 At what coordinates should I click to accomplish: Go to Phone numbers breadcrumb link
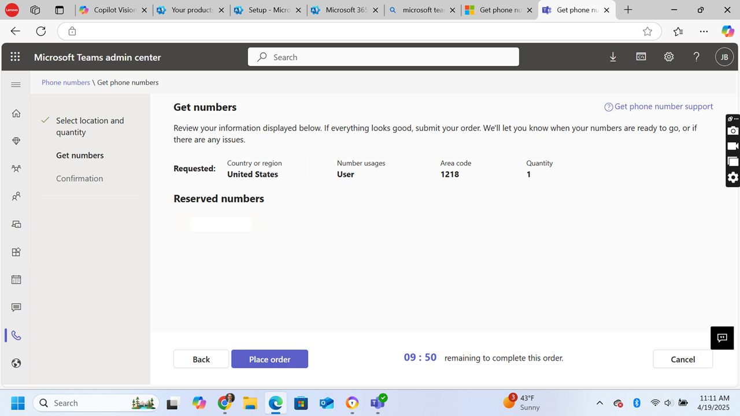click(66, 82)
